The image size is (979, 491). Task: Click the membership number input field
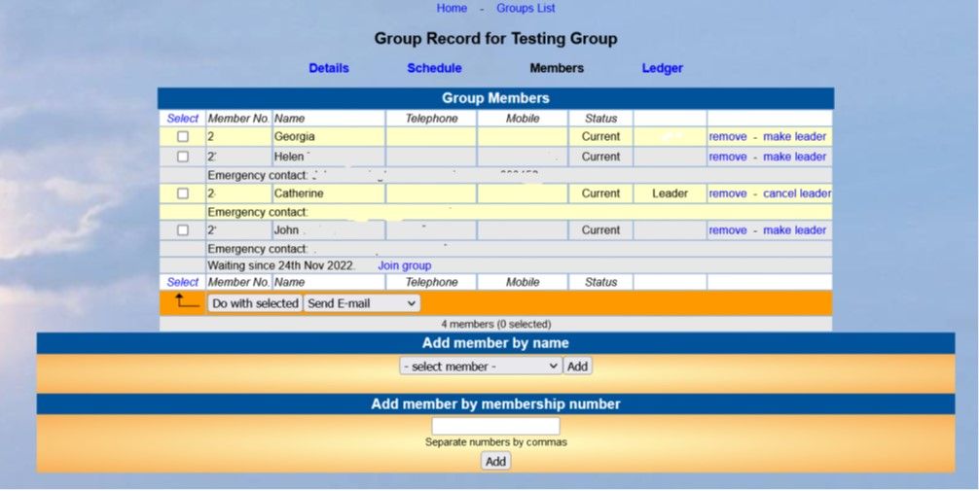pos(495,426)
